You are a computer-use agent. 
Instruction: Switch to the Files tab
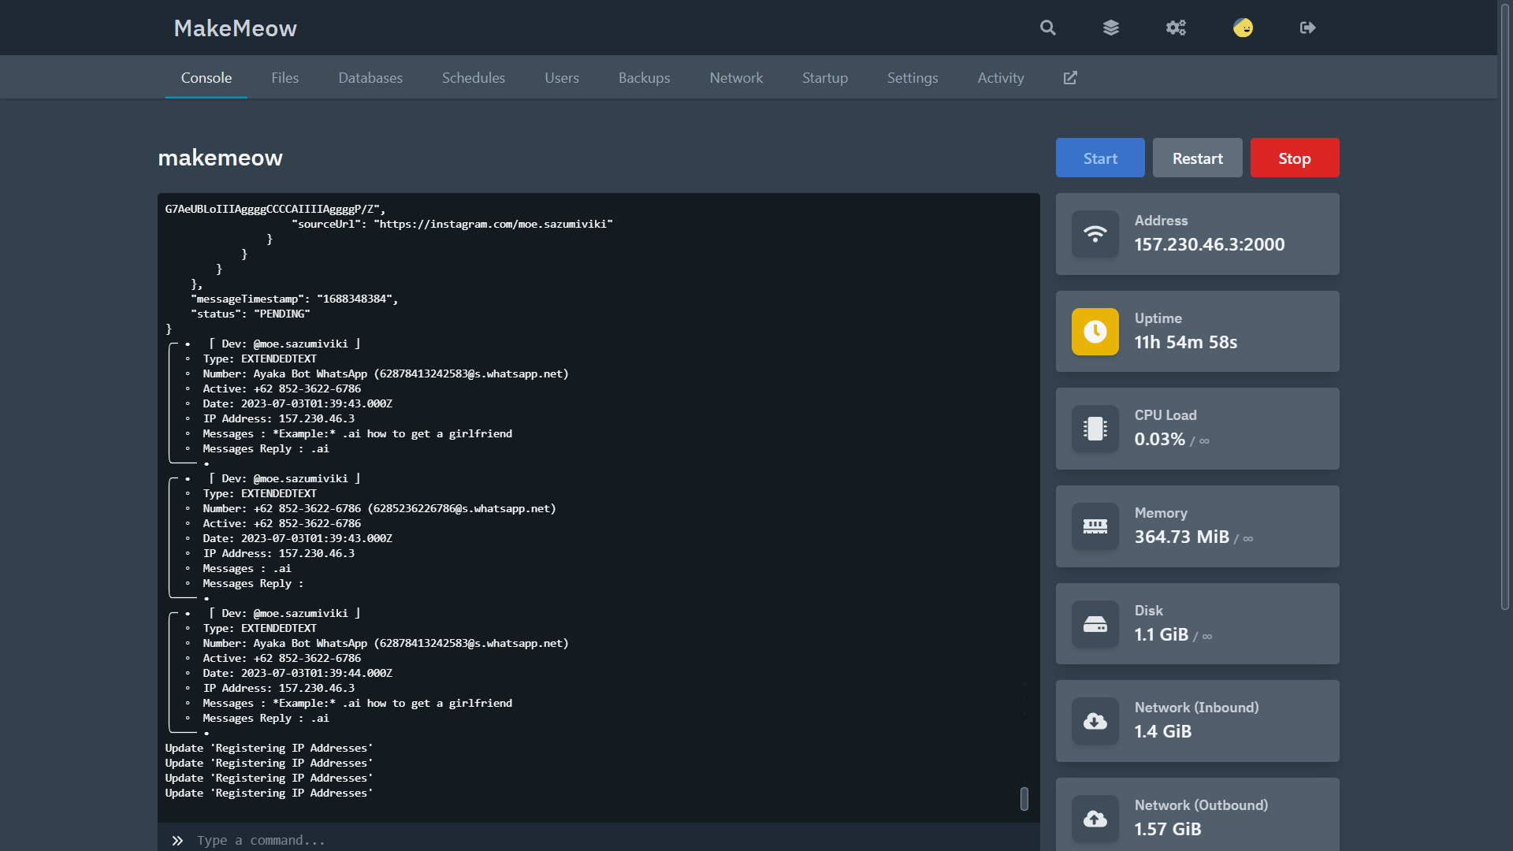tap(284, 78)
